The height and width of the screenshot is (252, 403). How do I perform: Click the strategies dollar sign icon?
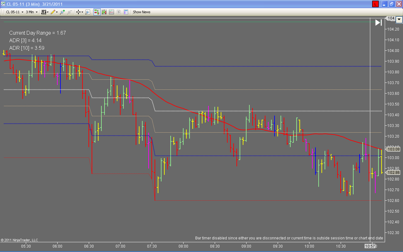(x=119, y=12)
